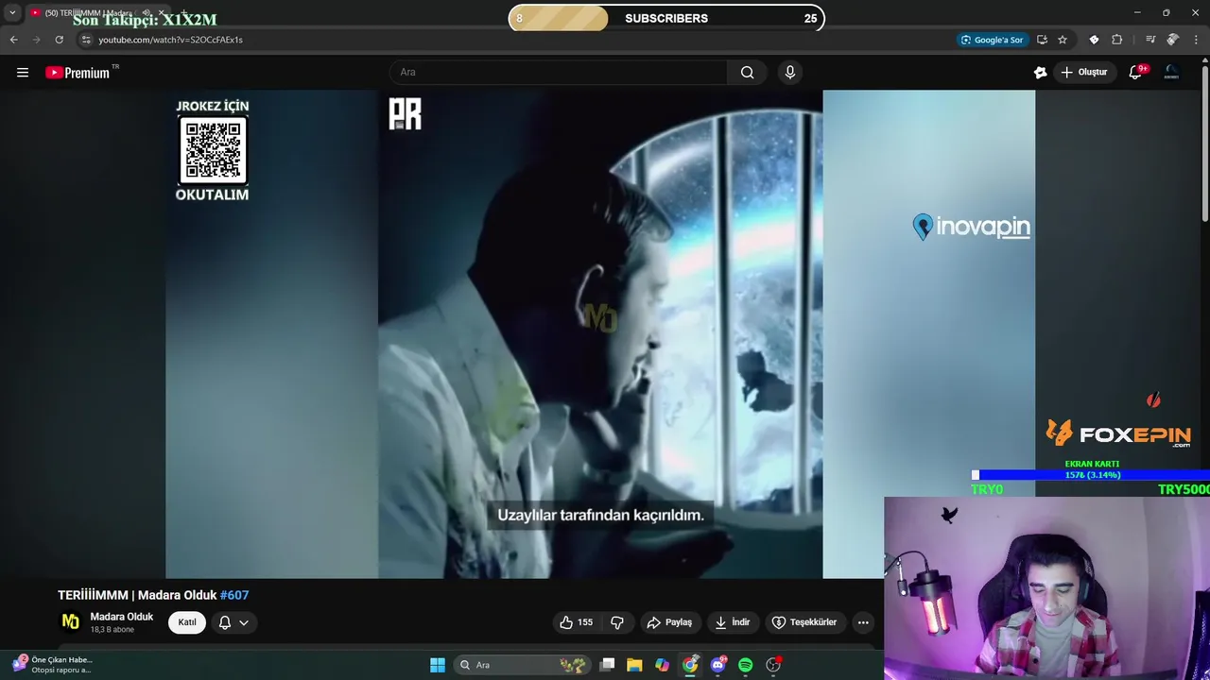Open the YouTube hamburger guide menu
Screen dimensions: 1210x680
coord(23,72)
